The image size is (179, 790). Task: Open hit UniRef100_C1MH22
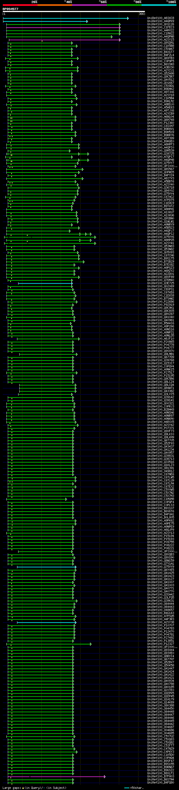161,33
